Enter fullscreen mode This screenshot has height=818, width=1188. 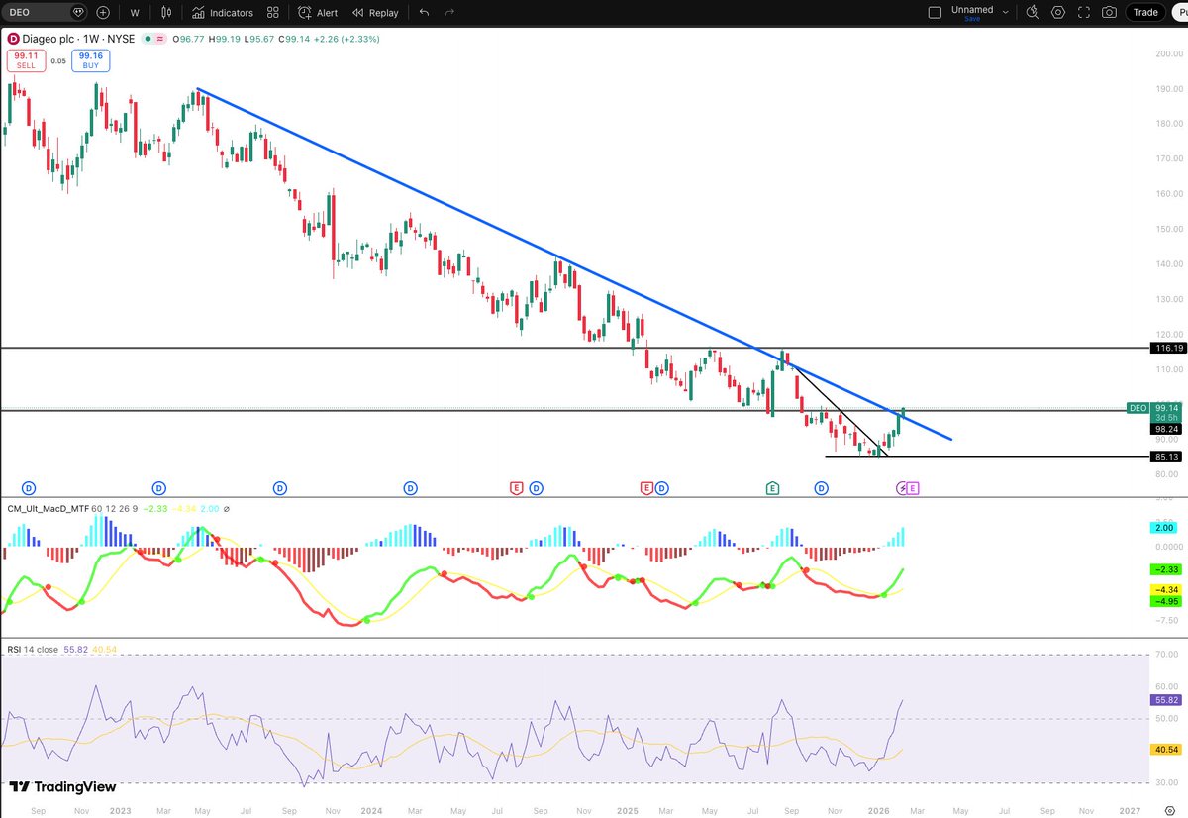point(1084,12)
